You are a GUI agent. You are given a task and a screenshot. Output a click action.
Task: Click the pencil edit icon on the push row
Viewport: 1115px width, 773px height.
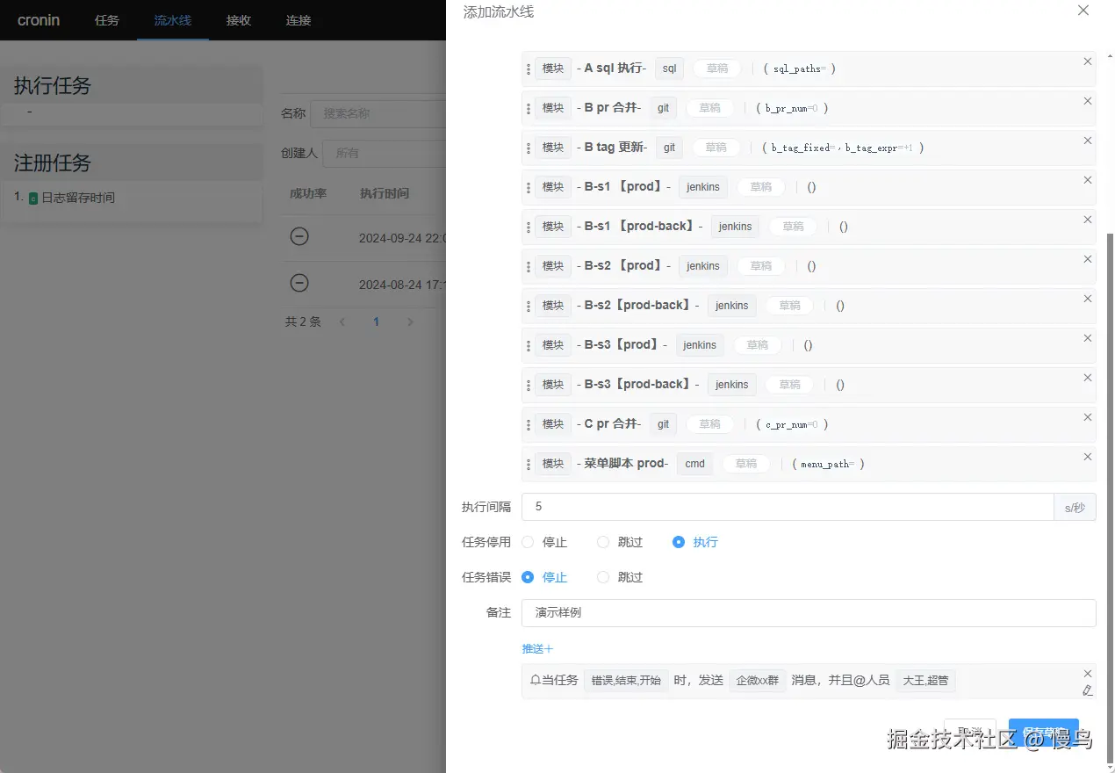(1087, 692)
